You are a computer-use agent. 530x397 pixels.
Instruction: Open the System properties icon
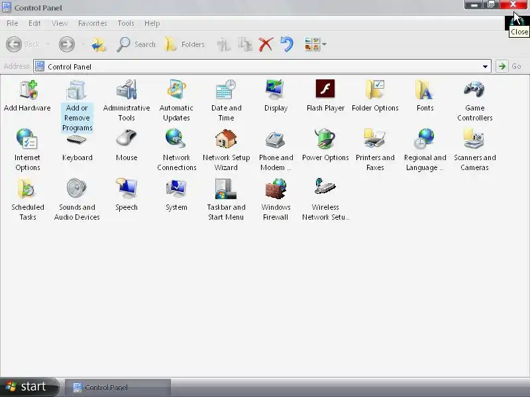tap(176, 195)
